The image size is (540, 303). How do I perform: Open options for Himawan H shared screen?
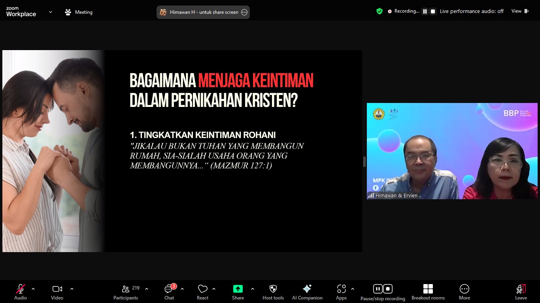tap(244, 12)
